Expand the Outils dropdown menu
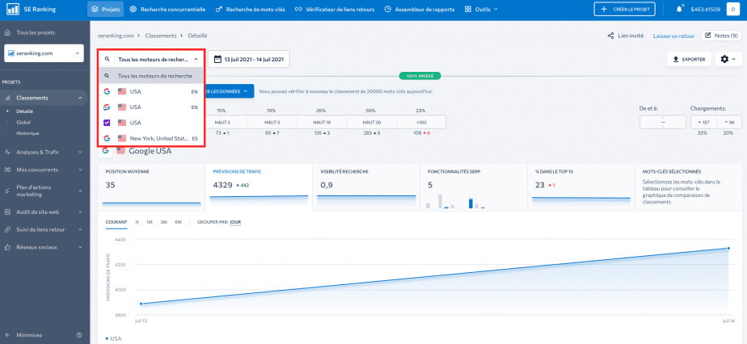The image size is (747, 344). point(481,9)
